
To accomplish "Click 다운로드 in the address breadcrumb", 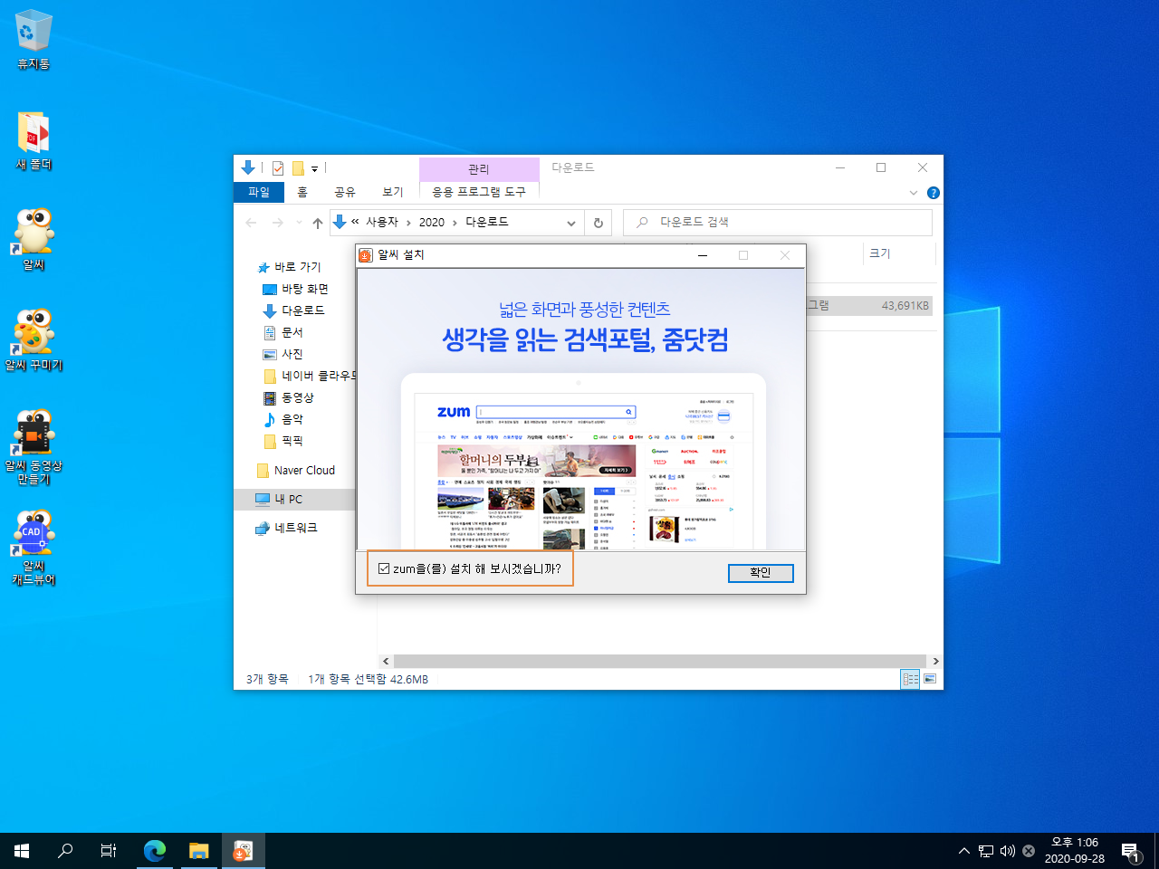I will 487,222.
